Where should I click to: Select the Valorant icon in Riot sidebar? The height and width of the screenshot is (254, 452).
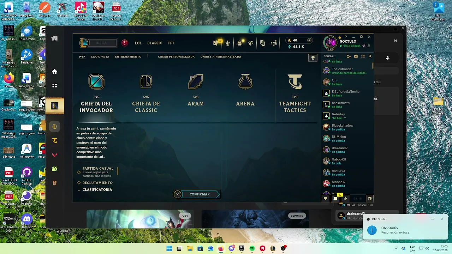[x=54, y=155]
